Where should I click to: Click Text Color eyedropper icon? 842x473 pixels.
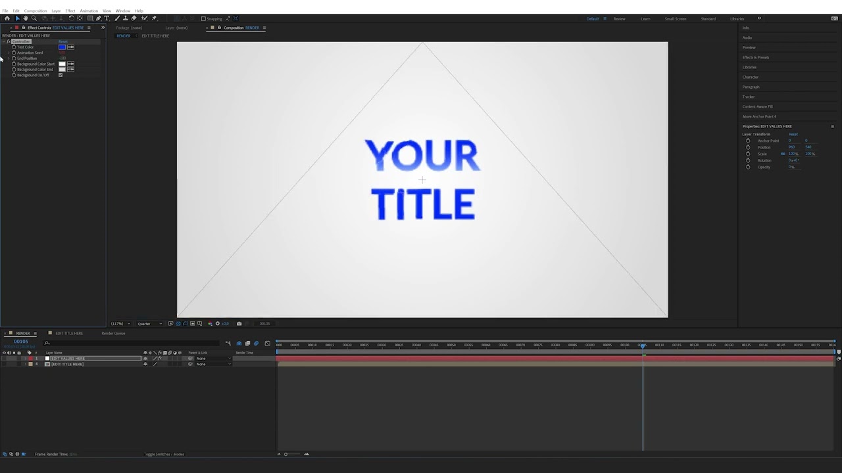[x=70, y=47]
